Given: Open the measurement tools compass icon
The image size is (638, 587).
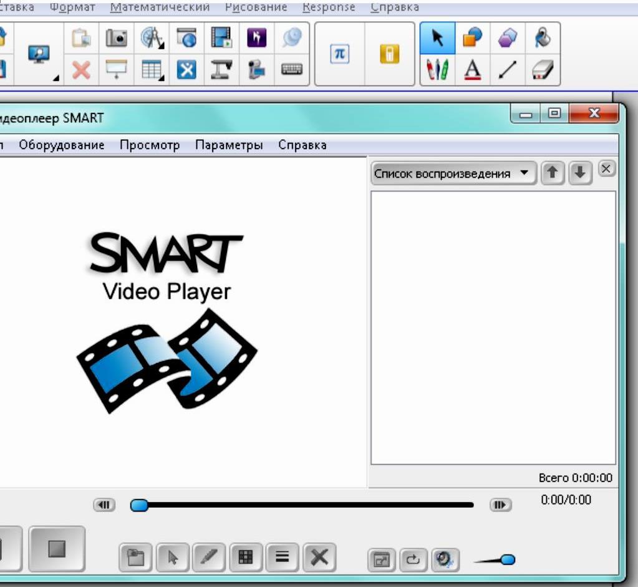Looking at the screenshot, I should (152, 38).
